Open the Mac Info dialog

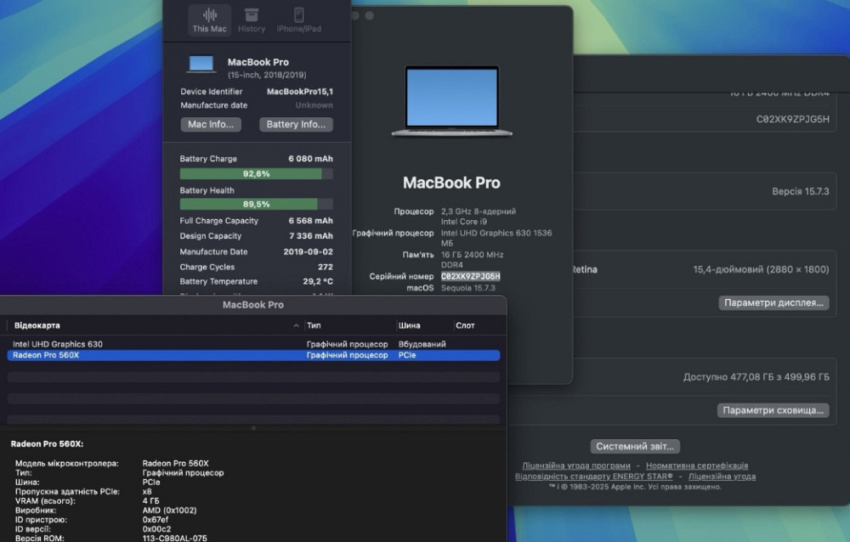[210, 124]
